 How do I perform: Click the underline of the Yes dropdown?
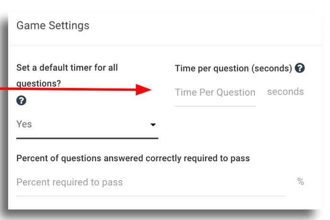87,138
